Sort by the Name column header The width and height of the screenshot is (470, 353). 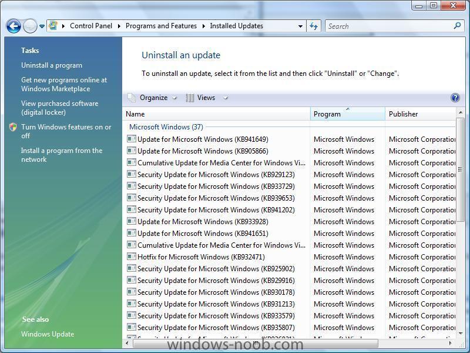[216, 114]
